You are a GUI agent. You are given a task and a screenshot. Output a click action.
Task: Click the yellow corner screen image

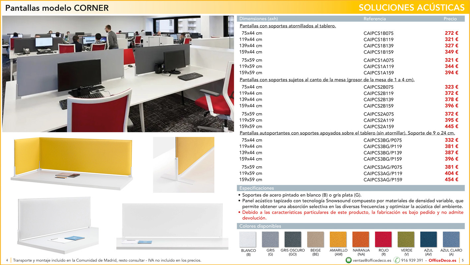click(x=72, y=163)
